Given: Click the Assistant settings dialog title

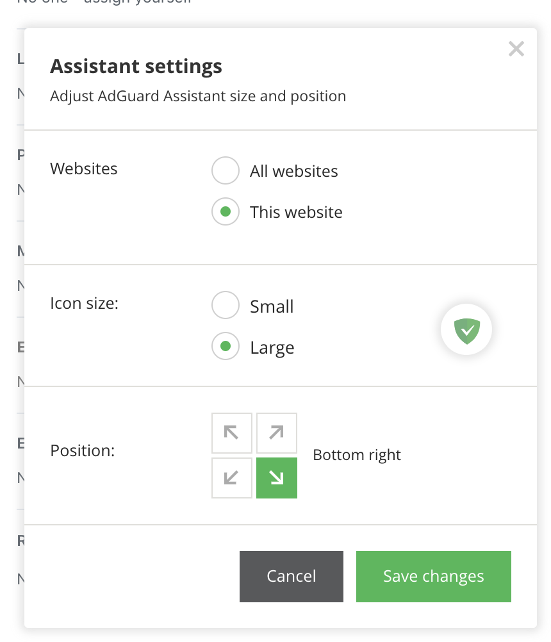Looking at the screenshot, I should 136,66.
